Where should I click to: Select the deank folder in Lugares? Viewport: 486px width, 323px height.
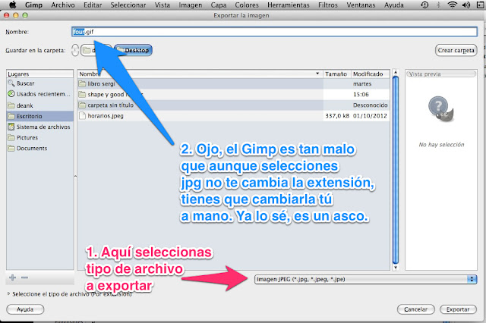[39, 105]
